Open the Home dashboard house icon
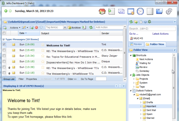Viewport: 179px width, 121px height. [102, 11]
